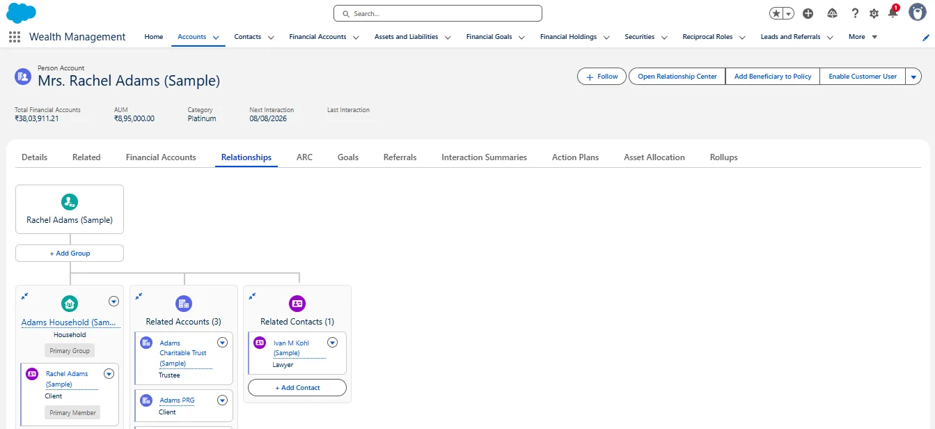Open the Adams Charitable Trust link
This screenshot has height=429, width=935.
coord(182,352)
